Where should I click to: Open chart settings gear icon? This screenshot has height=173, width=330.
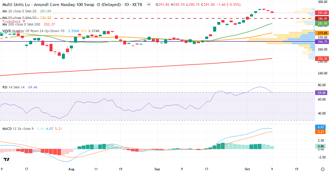[322, 169]
